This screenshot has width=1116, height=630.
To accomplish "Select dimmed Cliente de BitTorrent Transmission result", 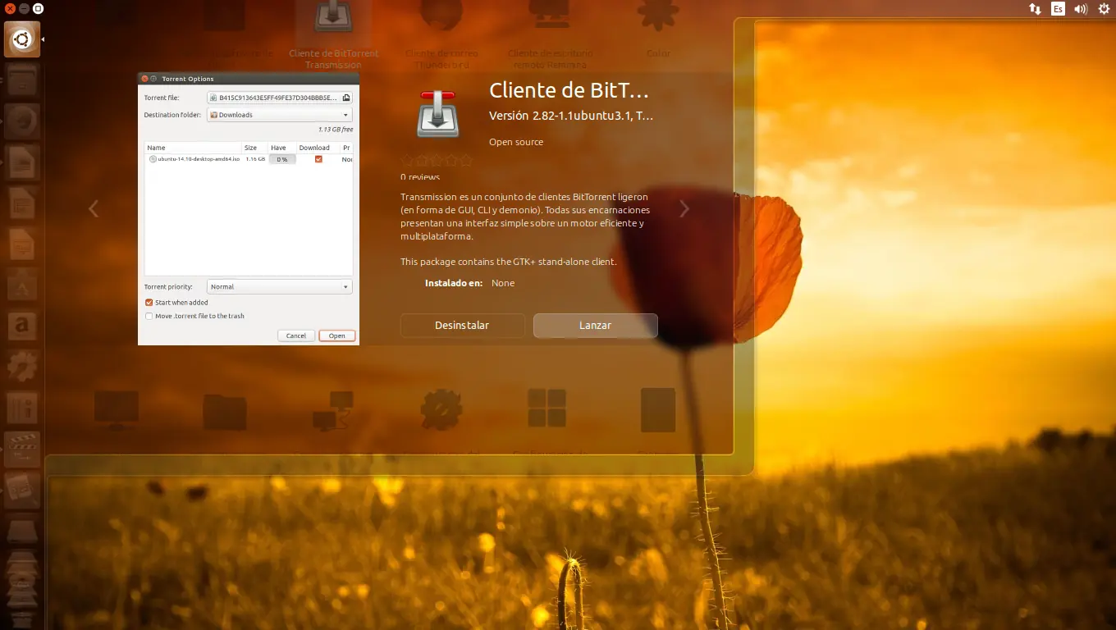I will tap(333, 34).
